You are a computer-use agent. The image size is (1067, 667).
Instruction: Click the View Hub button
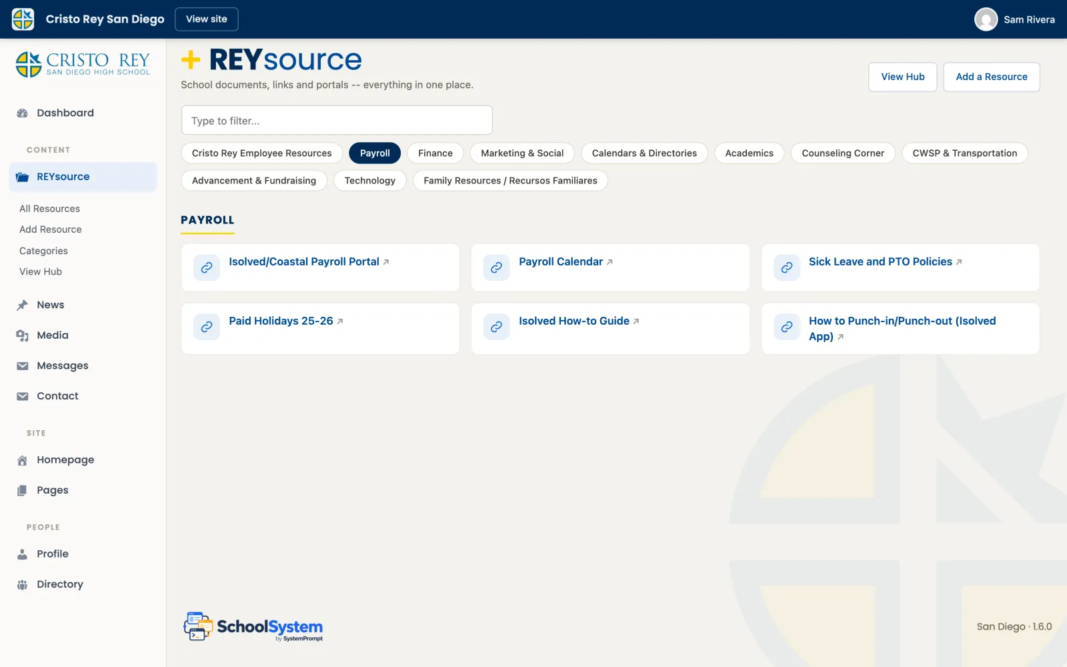click(x=903, y=77)
